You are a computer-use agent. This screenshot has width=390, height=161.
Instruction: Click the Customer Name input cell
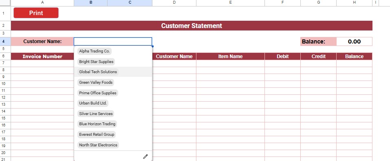[x=113, y=41]
